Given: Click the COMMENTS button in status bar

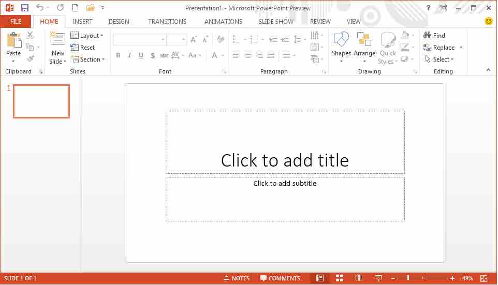Looking at the screenshot, I should click(280, 278).
